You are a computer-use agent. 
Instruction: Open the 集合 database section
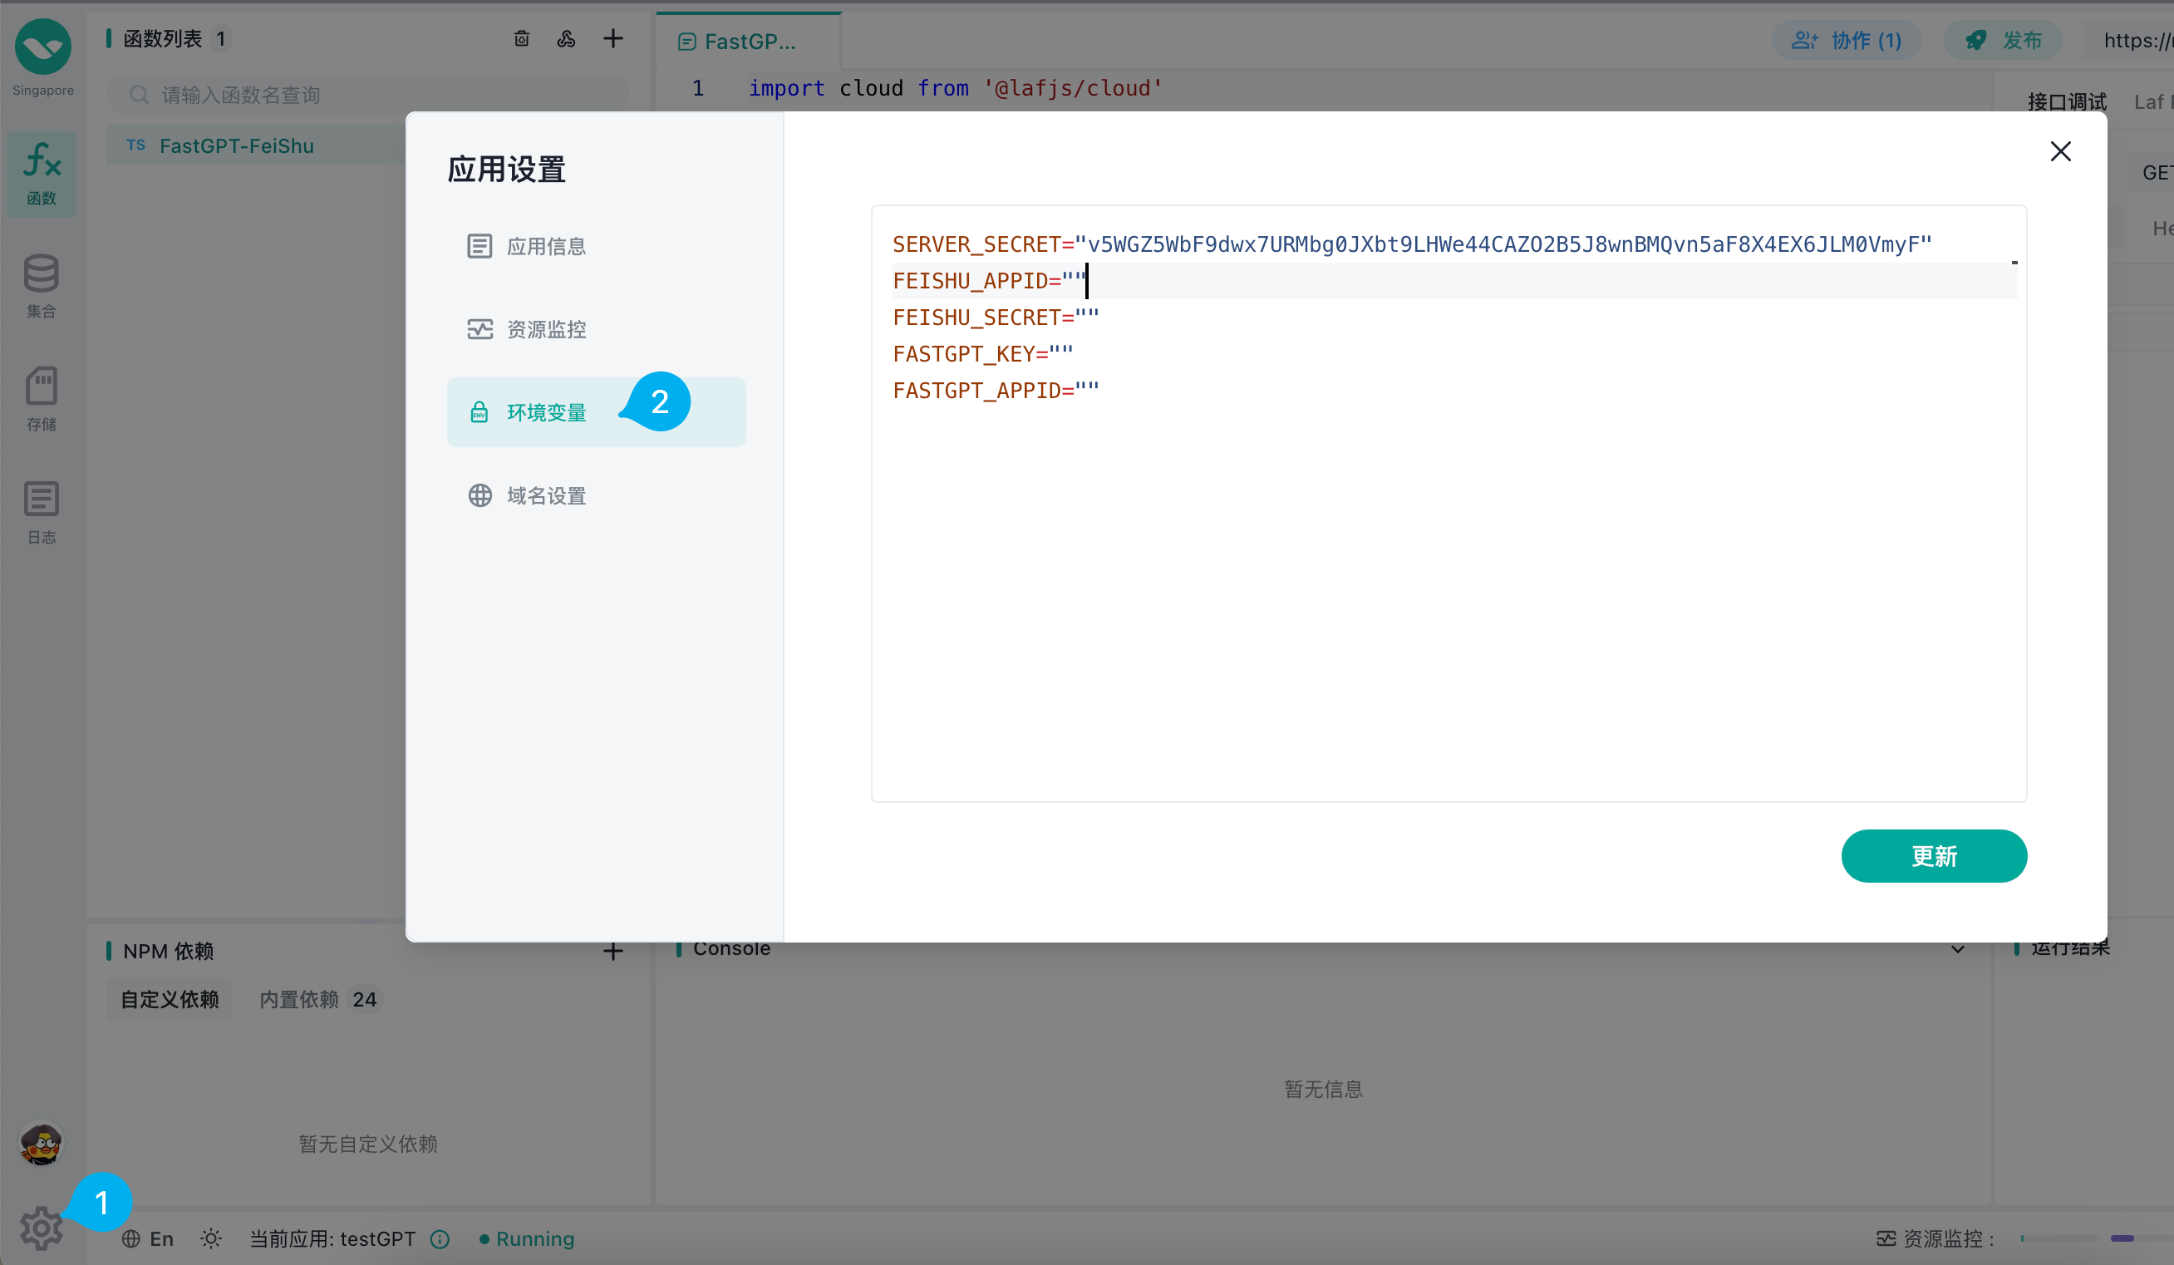tap(41, 286)
